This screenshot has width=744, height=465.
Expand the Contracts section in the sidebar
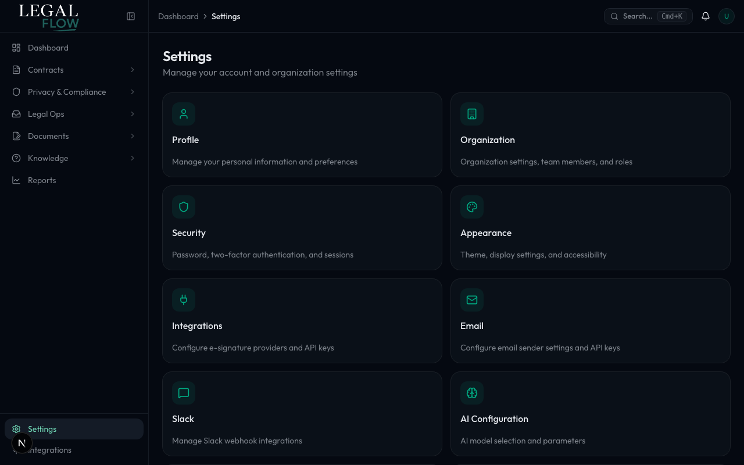point(132,70)
